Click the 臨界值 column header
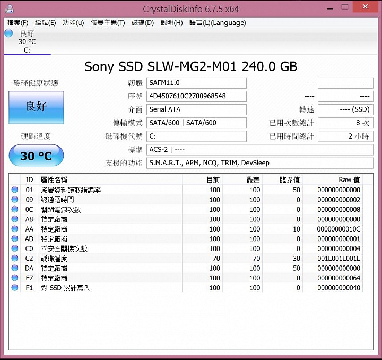 [283, 179]
